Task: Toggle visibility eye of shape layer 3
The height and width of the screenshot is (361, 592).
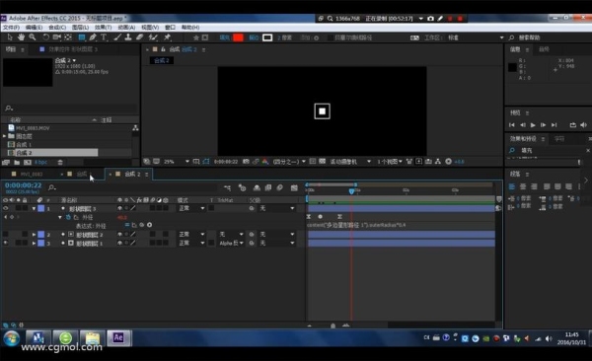Action: click(5, 208)
